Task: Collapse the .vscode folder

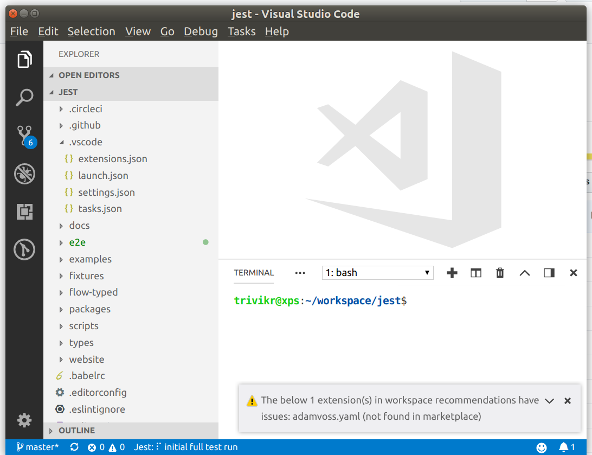Action: [131, 142]
